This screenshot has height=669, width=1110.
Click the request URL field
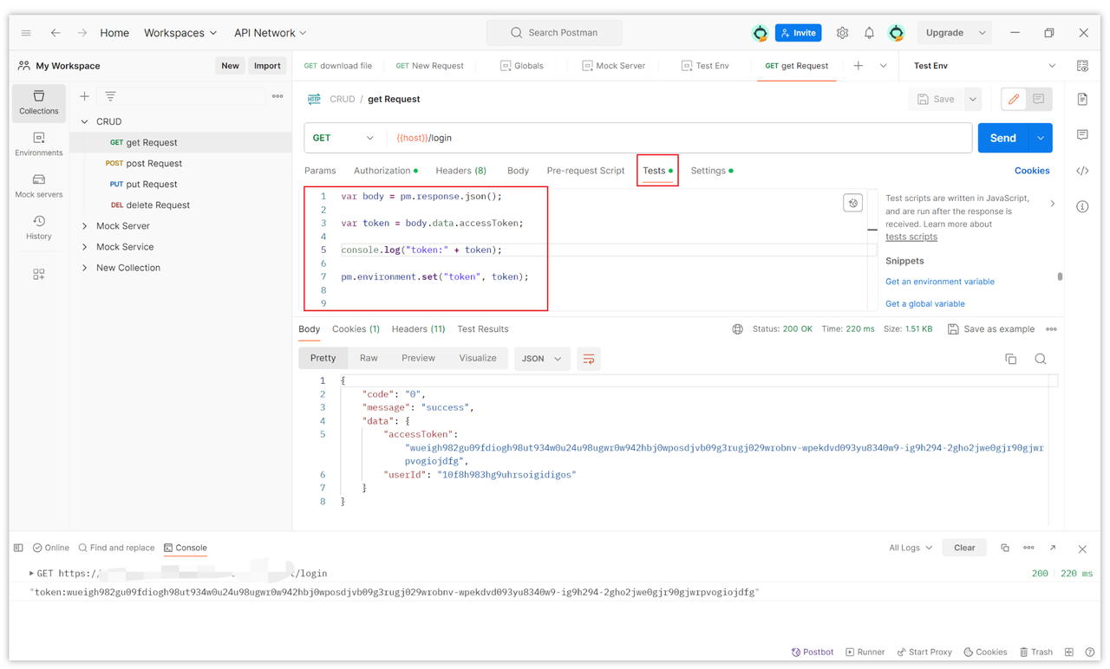tap(681, 138)
